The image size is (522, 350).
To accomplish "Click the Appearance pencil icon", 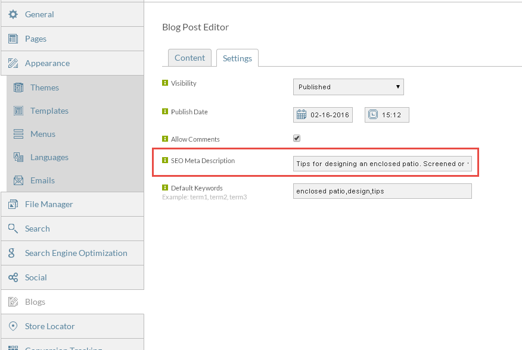I will (x=13, y=63).
